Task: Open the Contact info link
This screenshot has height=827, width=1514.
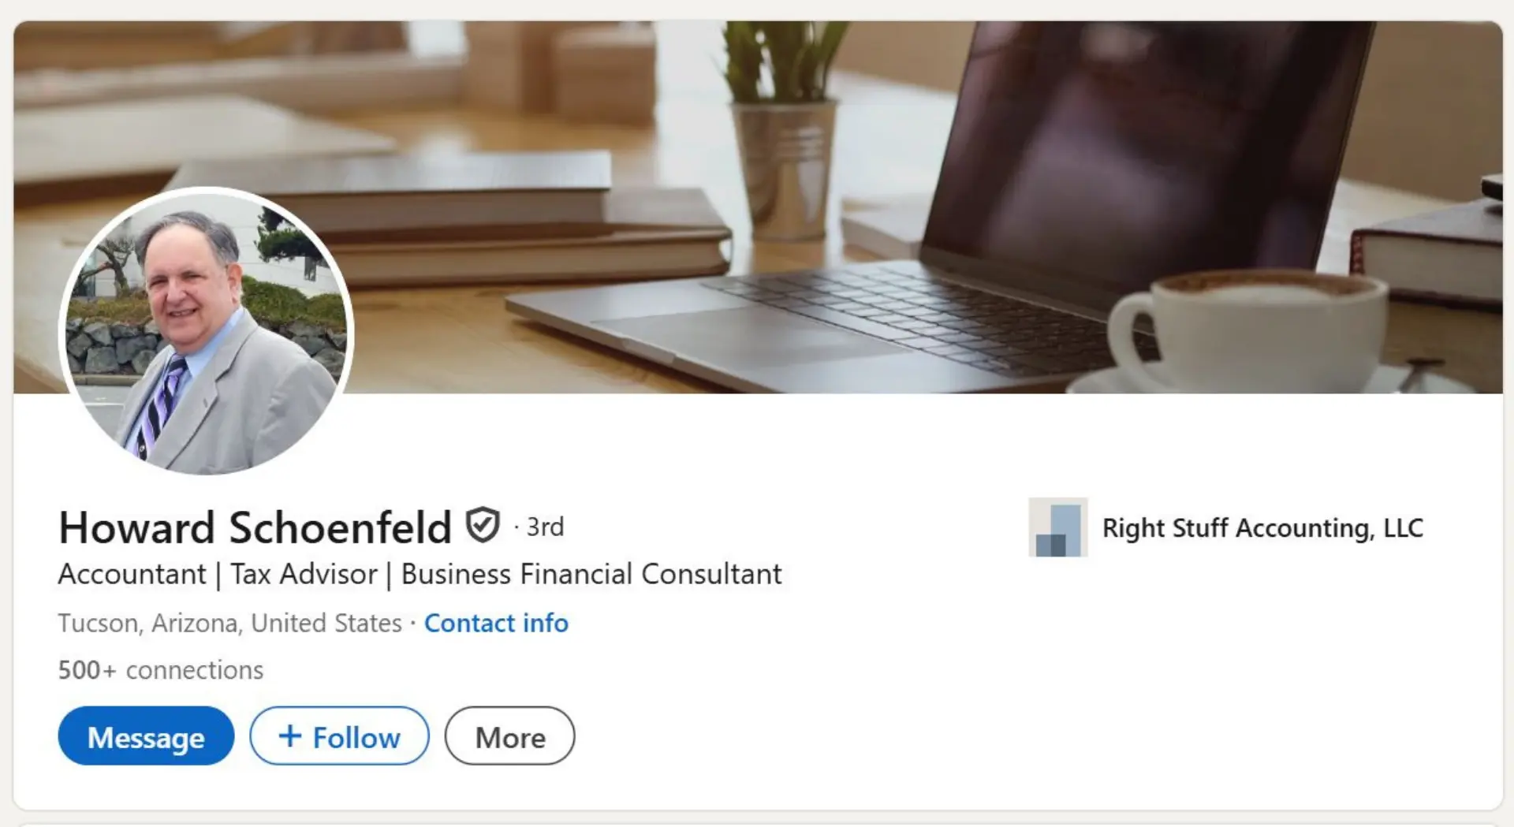Action: (x=496, y=623)
